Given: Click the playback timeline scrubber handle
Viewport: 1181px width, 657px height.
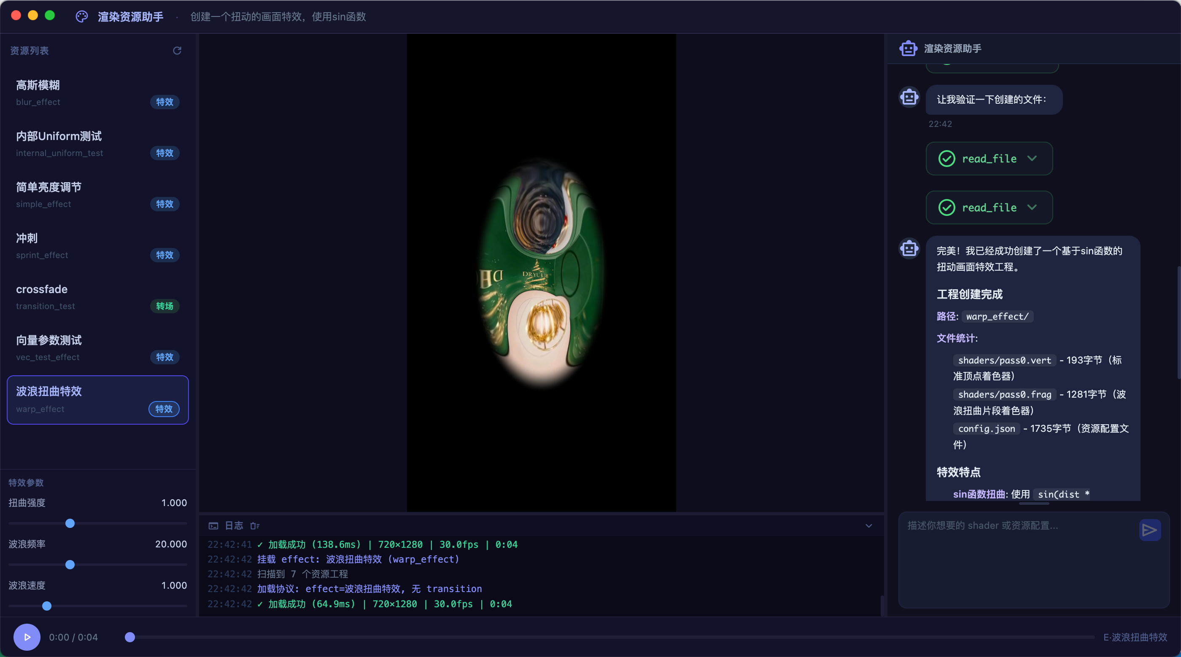Looking at the screenshot, I should click(130, 637).
